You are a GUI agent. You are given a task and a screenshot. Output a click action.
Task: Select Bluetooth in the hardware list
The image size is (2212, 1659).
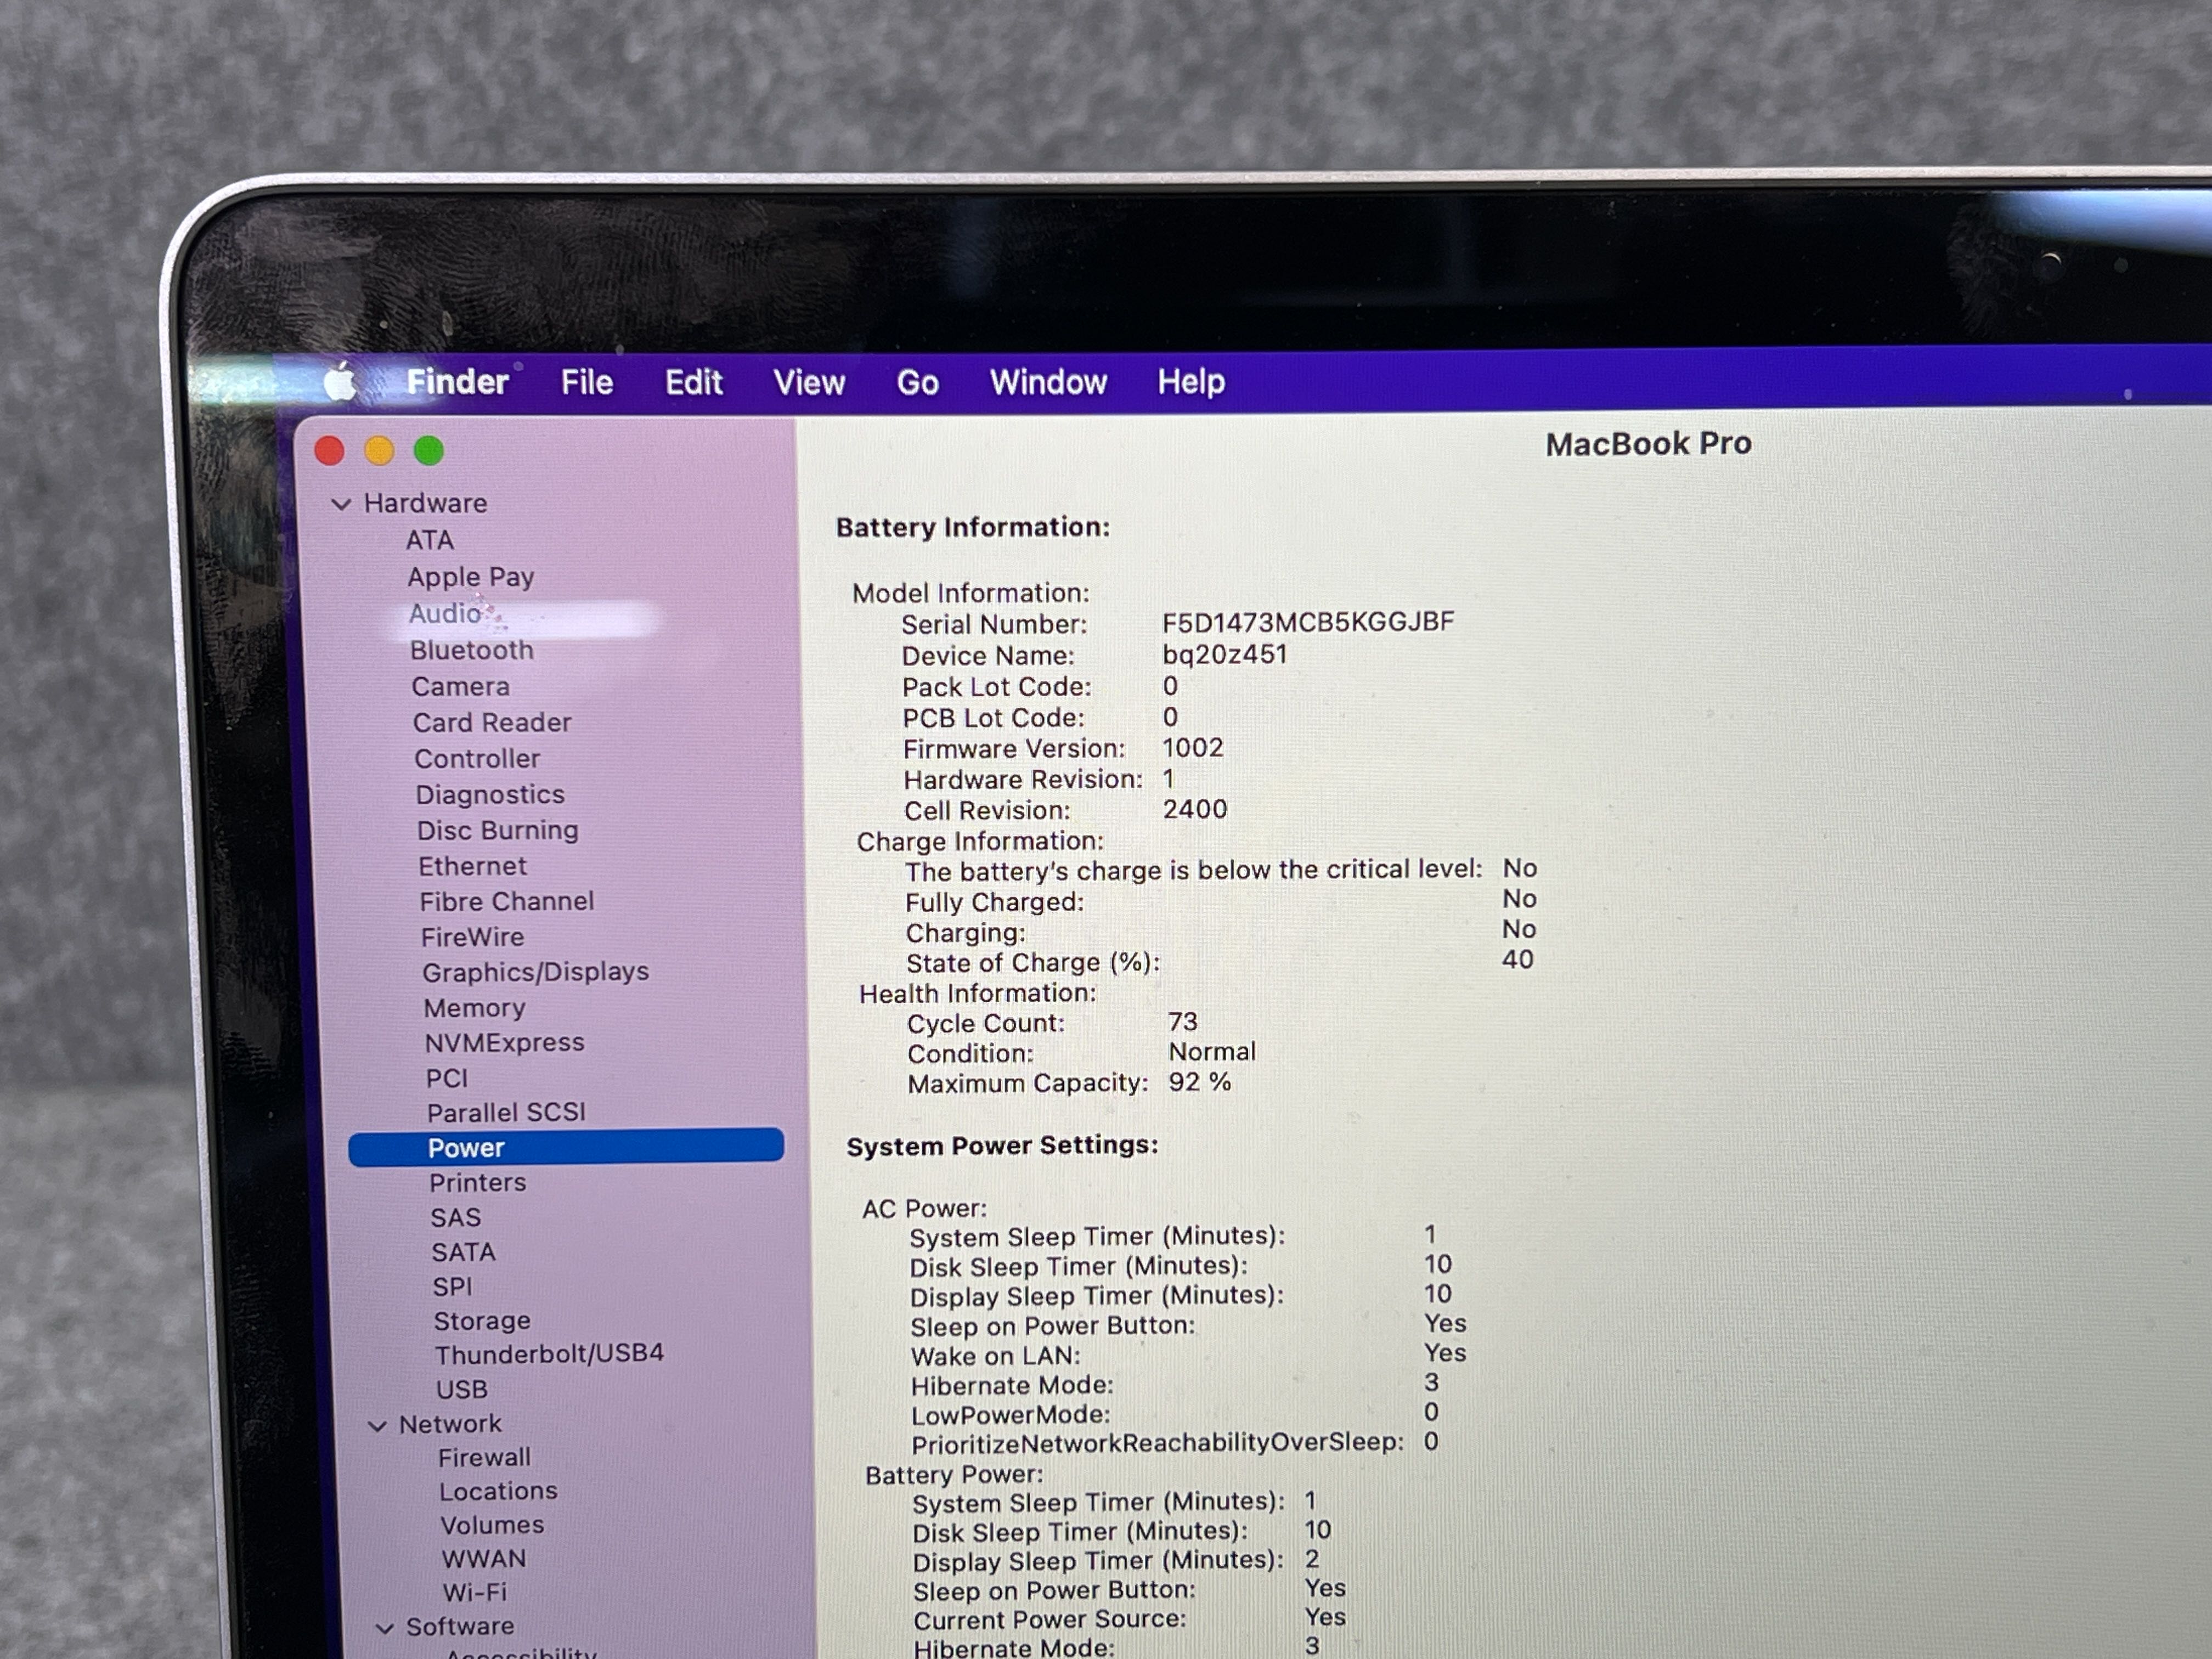[471, 650]
